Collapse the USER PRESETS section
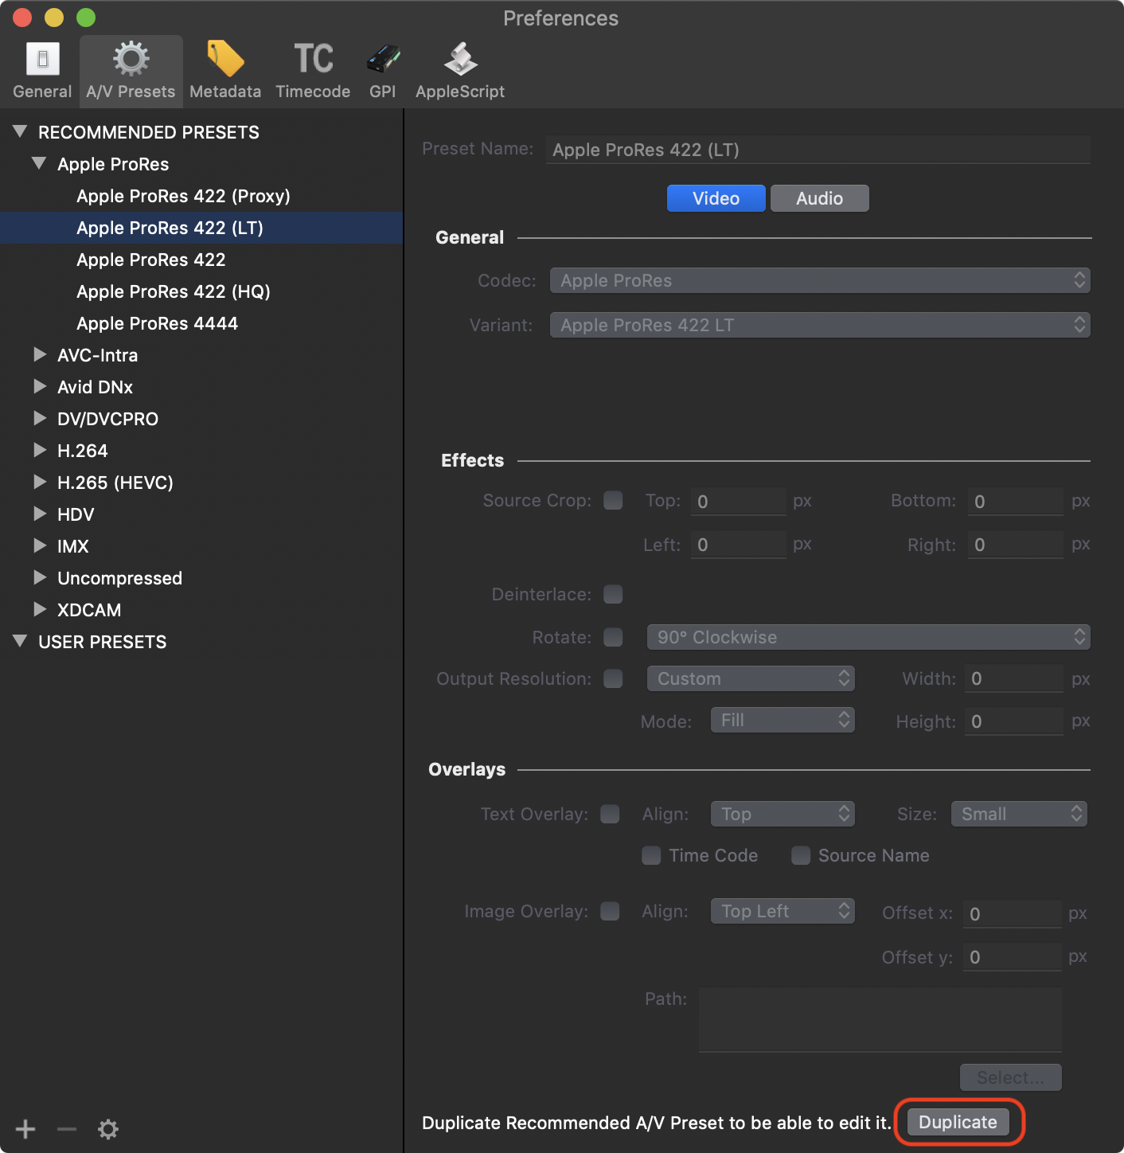Viewport: 1124px width, 1153px height. click(21, 641)
